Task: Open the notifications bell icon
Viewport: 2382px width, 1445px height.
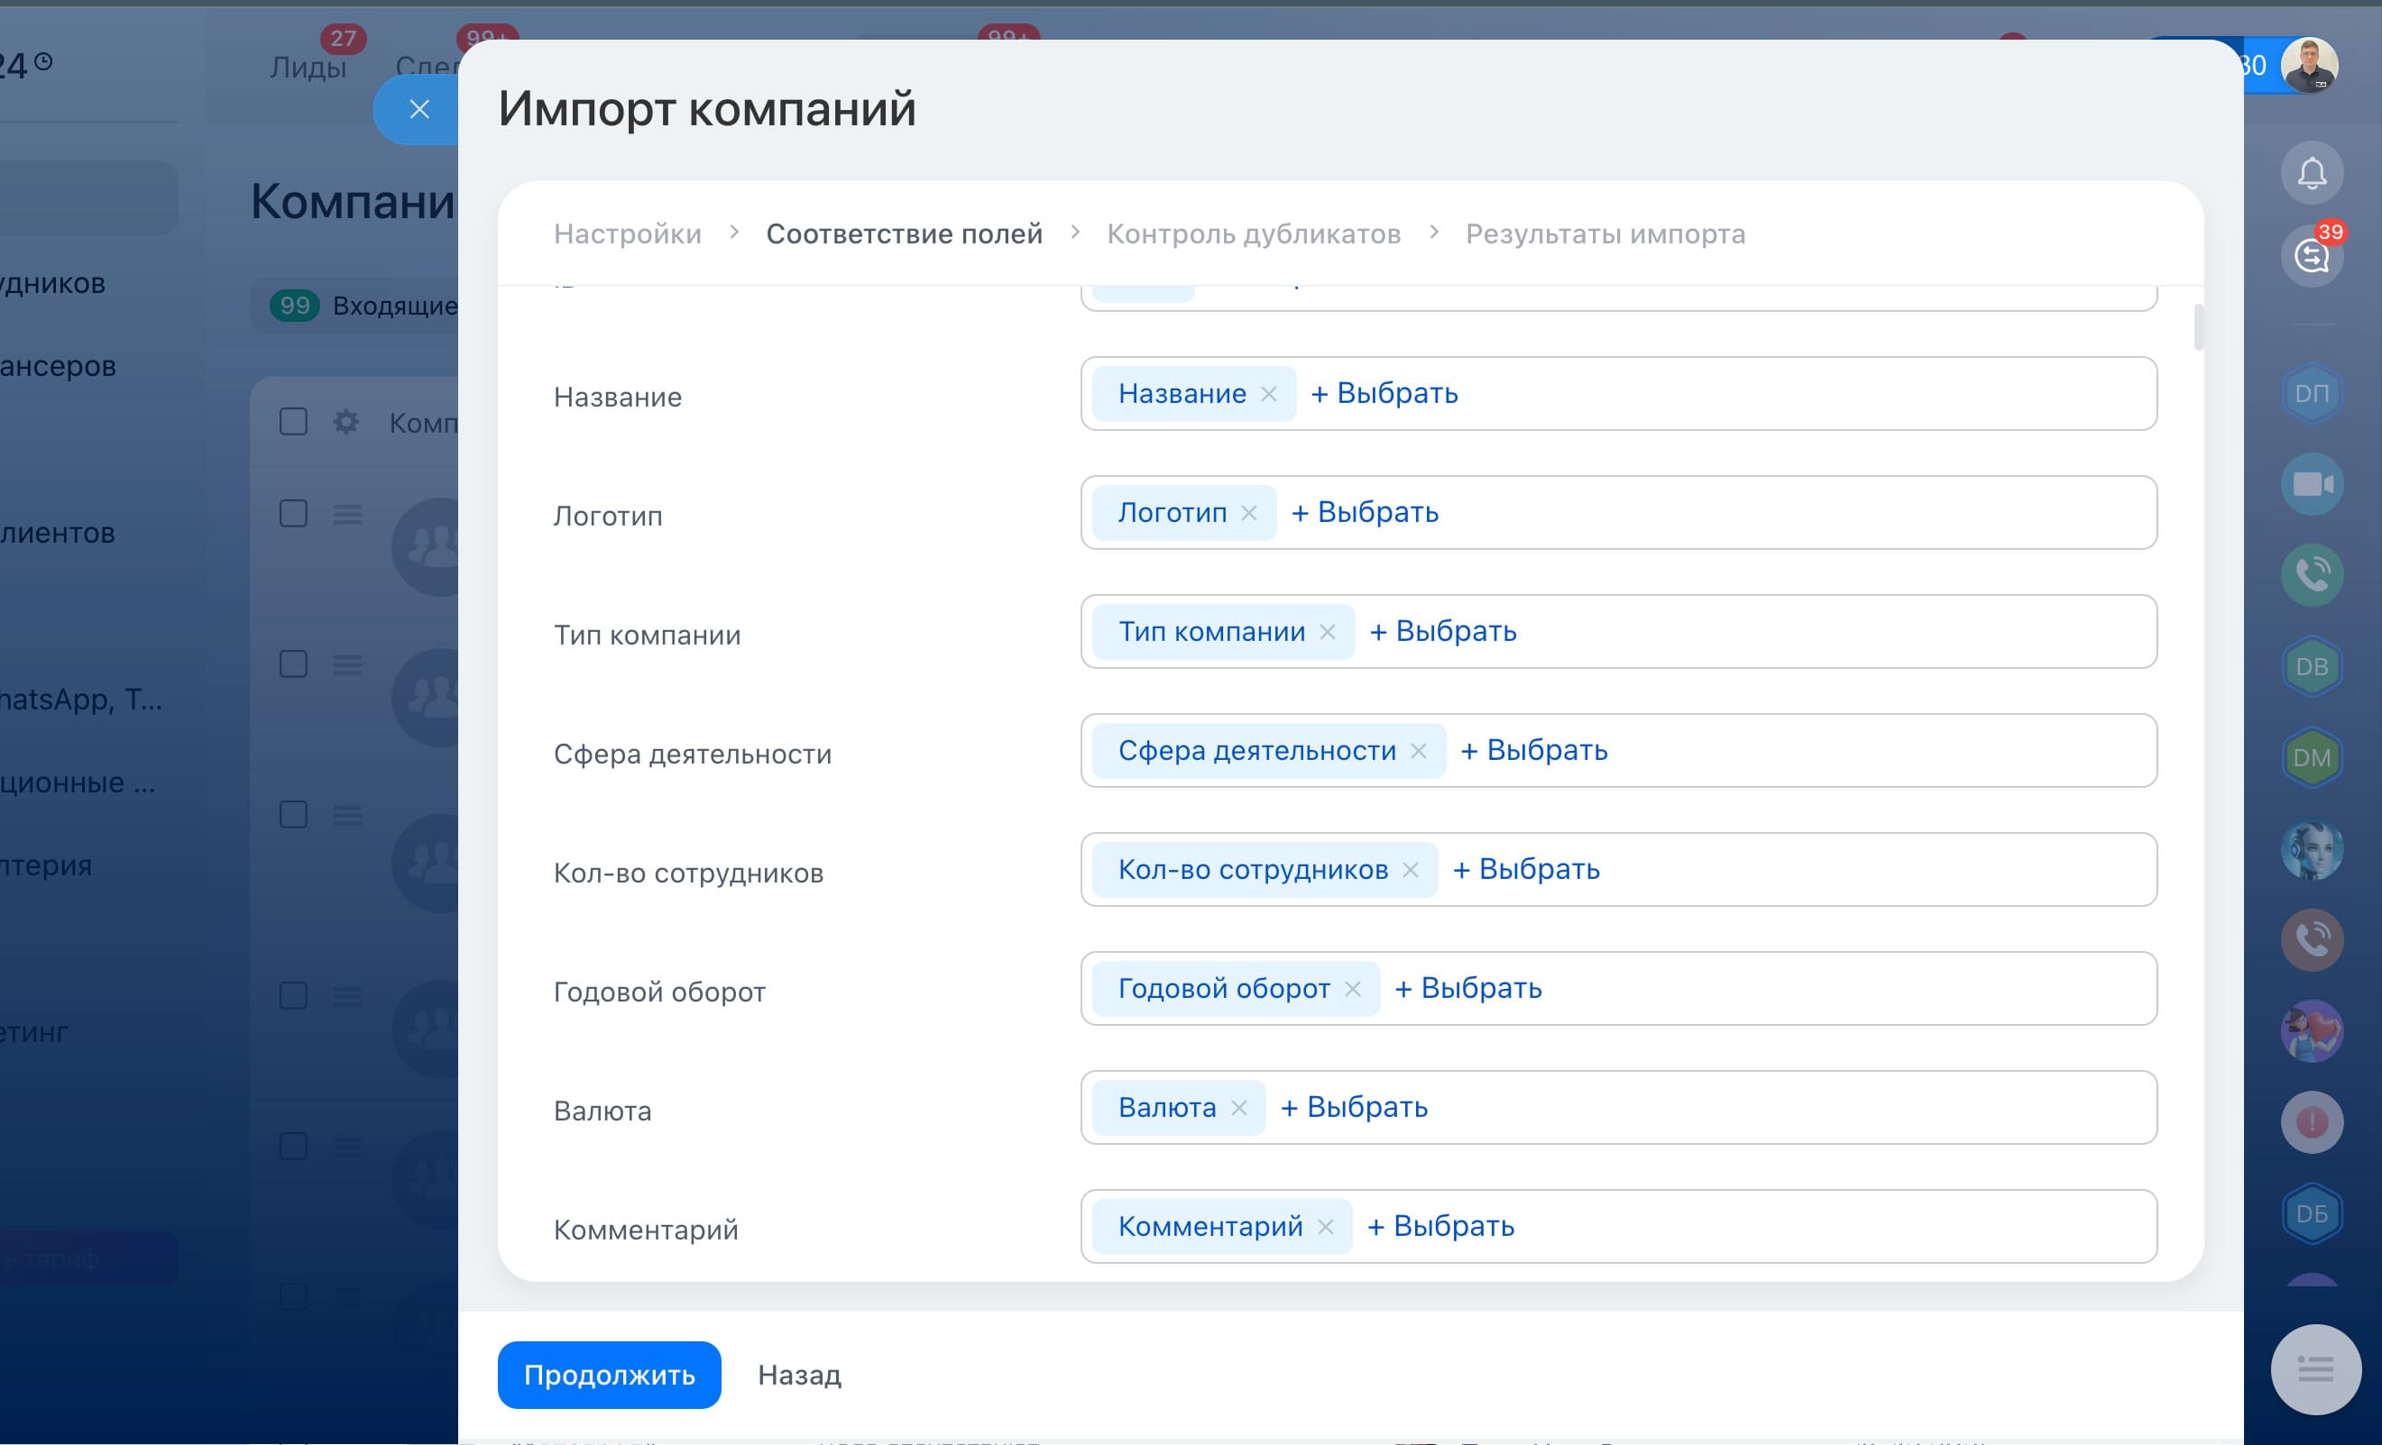Action: (x=2312, y=174)
